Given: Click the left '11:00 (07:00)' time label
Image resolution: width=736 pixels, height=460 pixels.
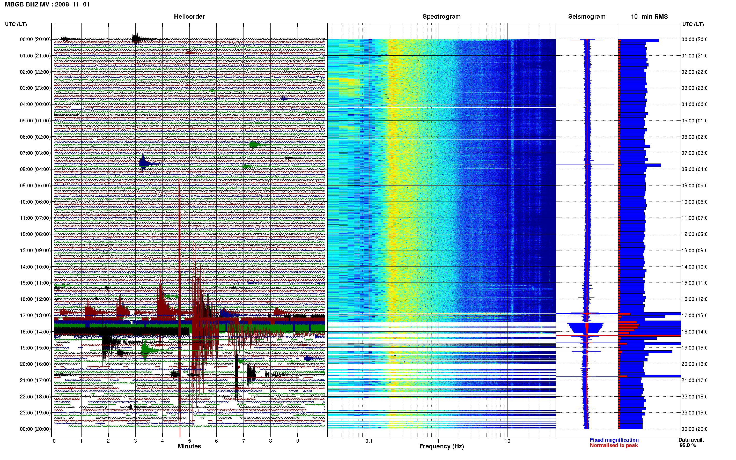Looking at the screenshot, I should point(35,218).
